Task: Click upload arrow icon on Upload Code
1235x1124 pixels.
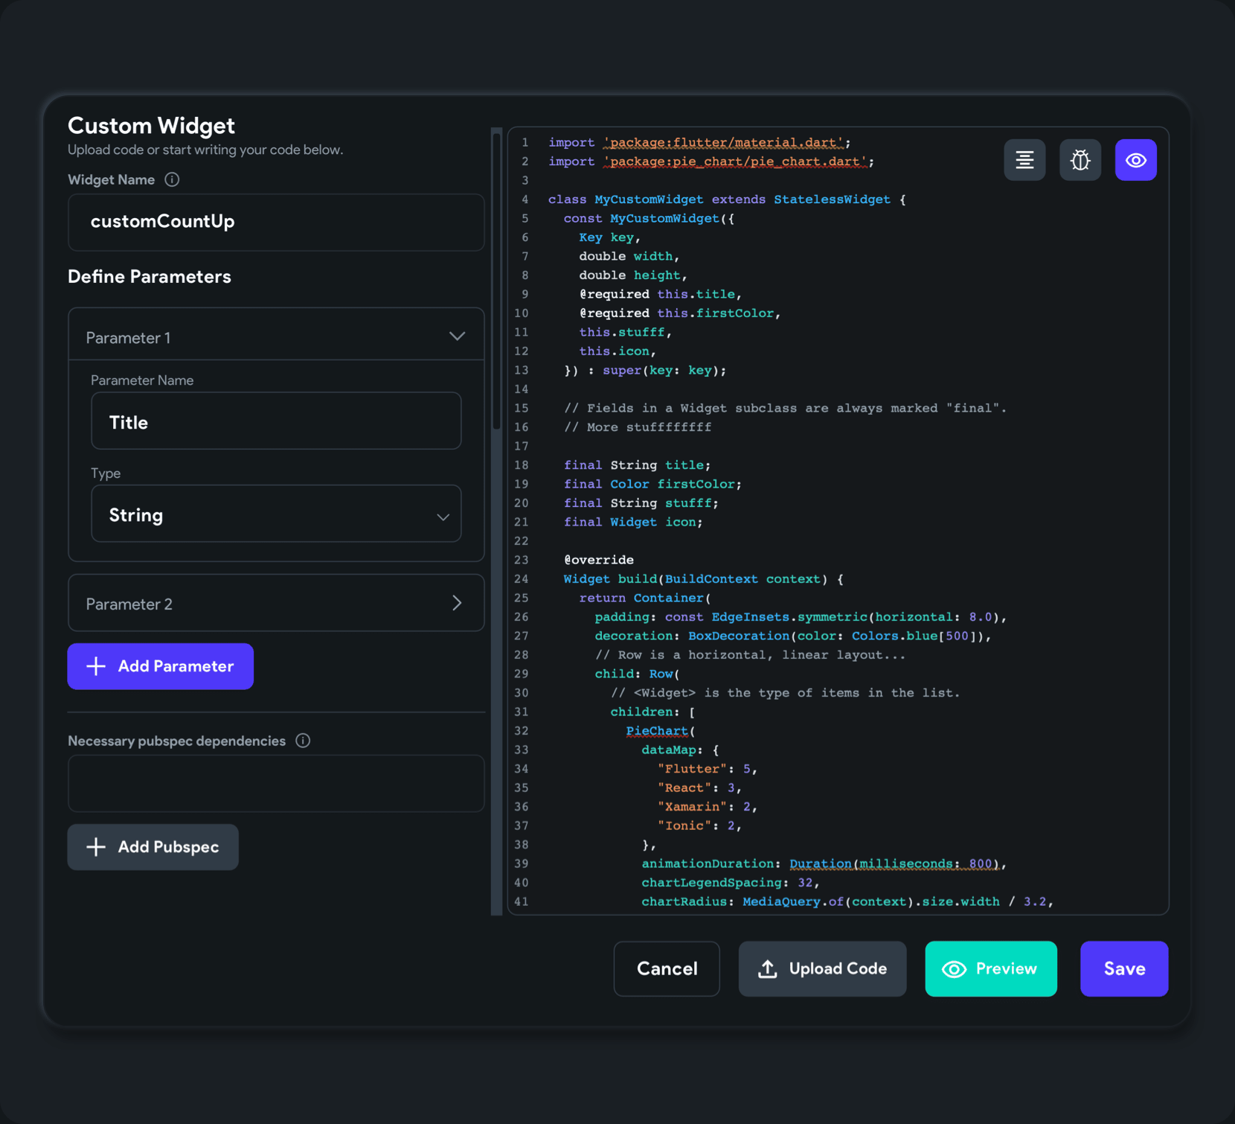Action: click(x=767, y=968)
